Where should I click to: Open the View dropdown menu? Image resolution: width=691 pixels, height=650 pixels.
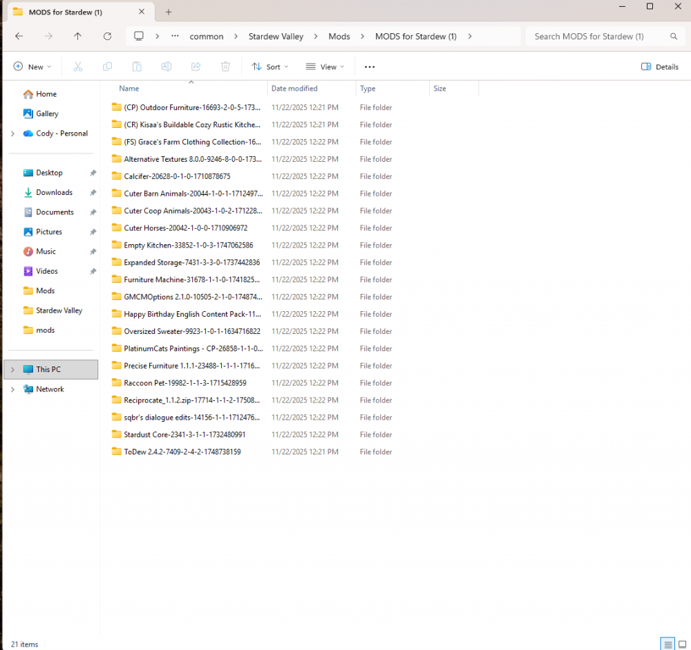[x=325, y=66]
